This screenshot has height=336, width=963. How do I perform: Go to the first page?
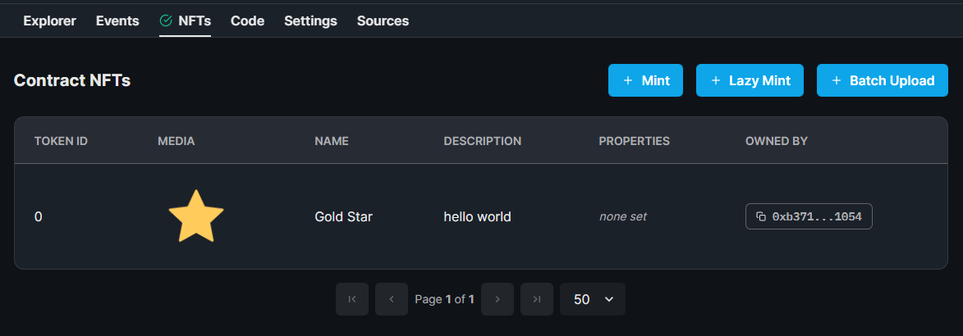(352, 299)
